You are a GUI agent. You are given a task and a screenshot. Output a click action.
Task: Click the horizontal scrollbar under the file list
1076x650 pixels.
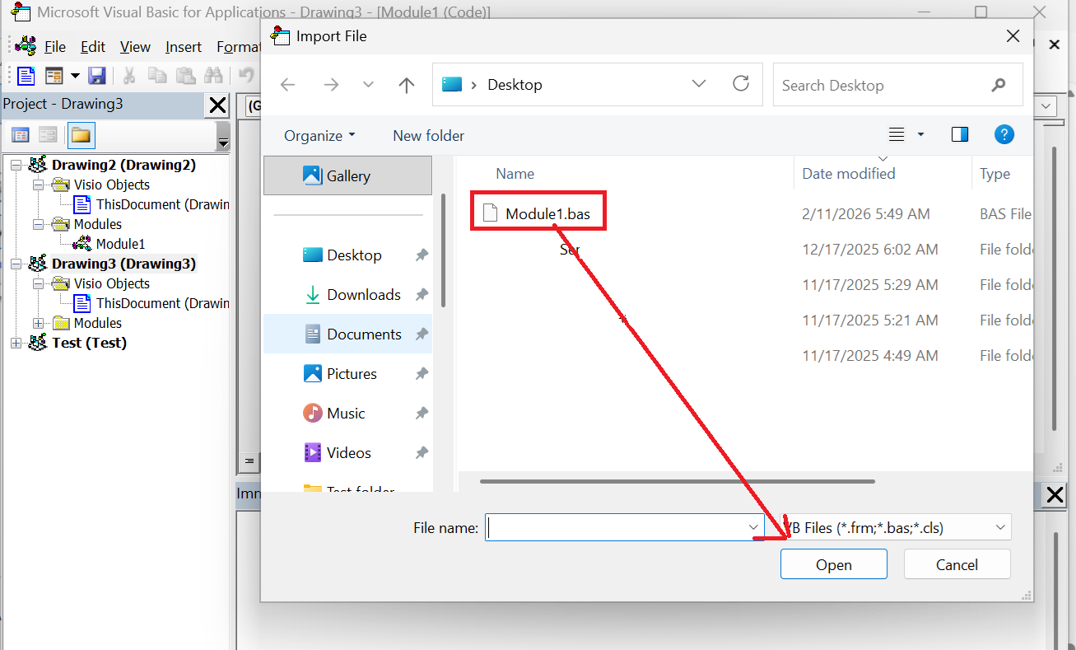(x=678, y=481)
